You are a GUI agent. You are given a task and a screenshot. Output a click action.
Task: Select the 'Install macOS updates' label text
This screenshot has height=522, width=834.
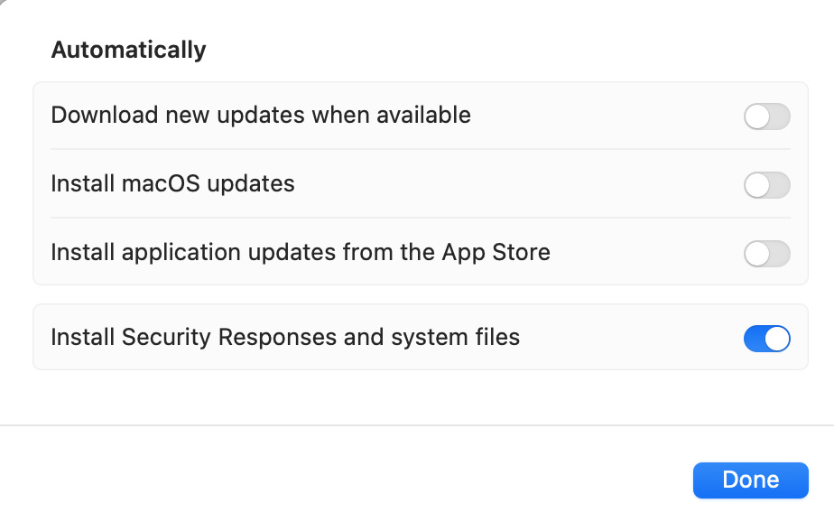pos(172,184)
